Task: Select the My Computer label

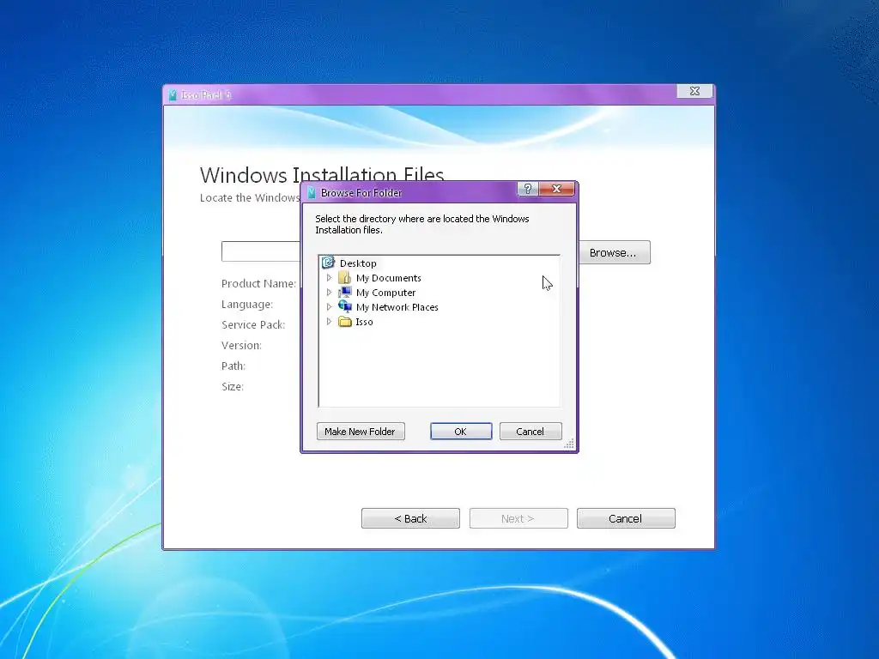Action: click(x=385, y=293)
